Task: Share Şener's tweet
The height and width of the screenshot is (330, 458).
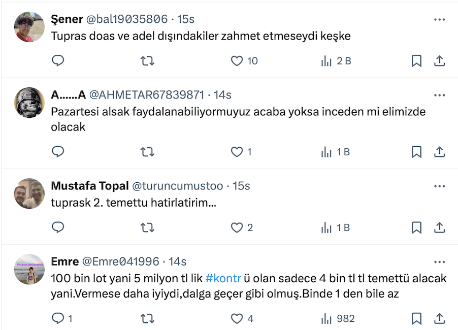Action: pyautogui.click(x=440, y=61)
